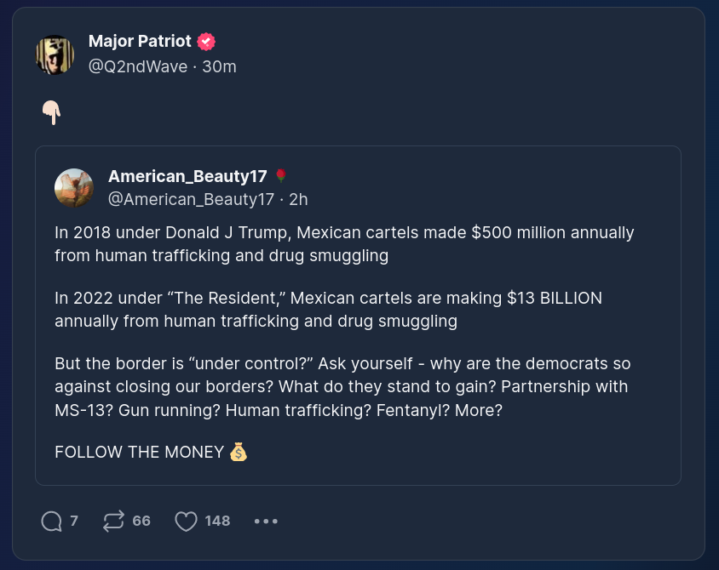
Task: Open the quoted post's 2h timestamp
Action: click(298, 199)
